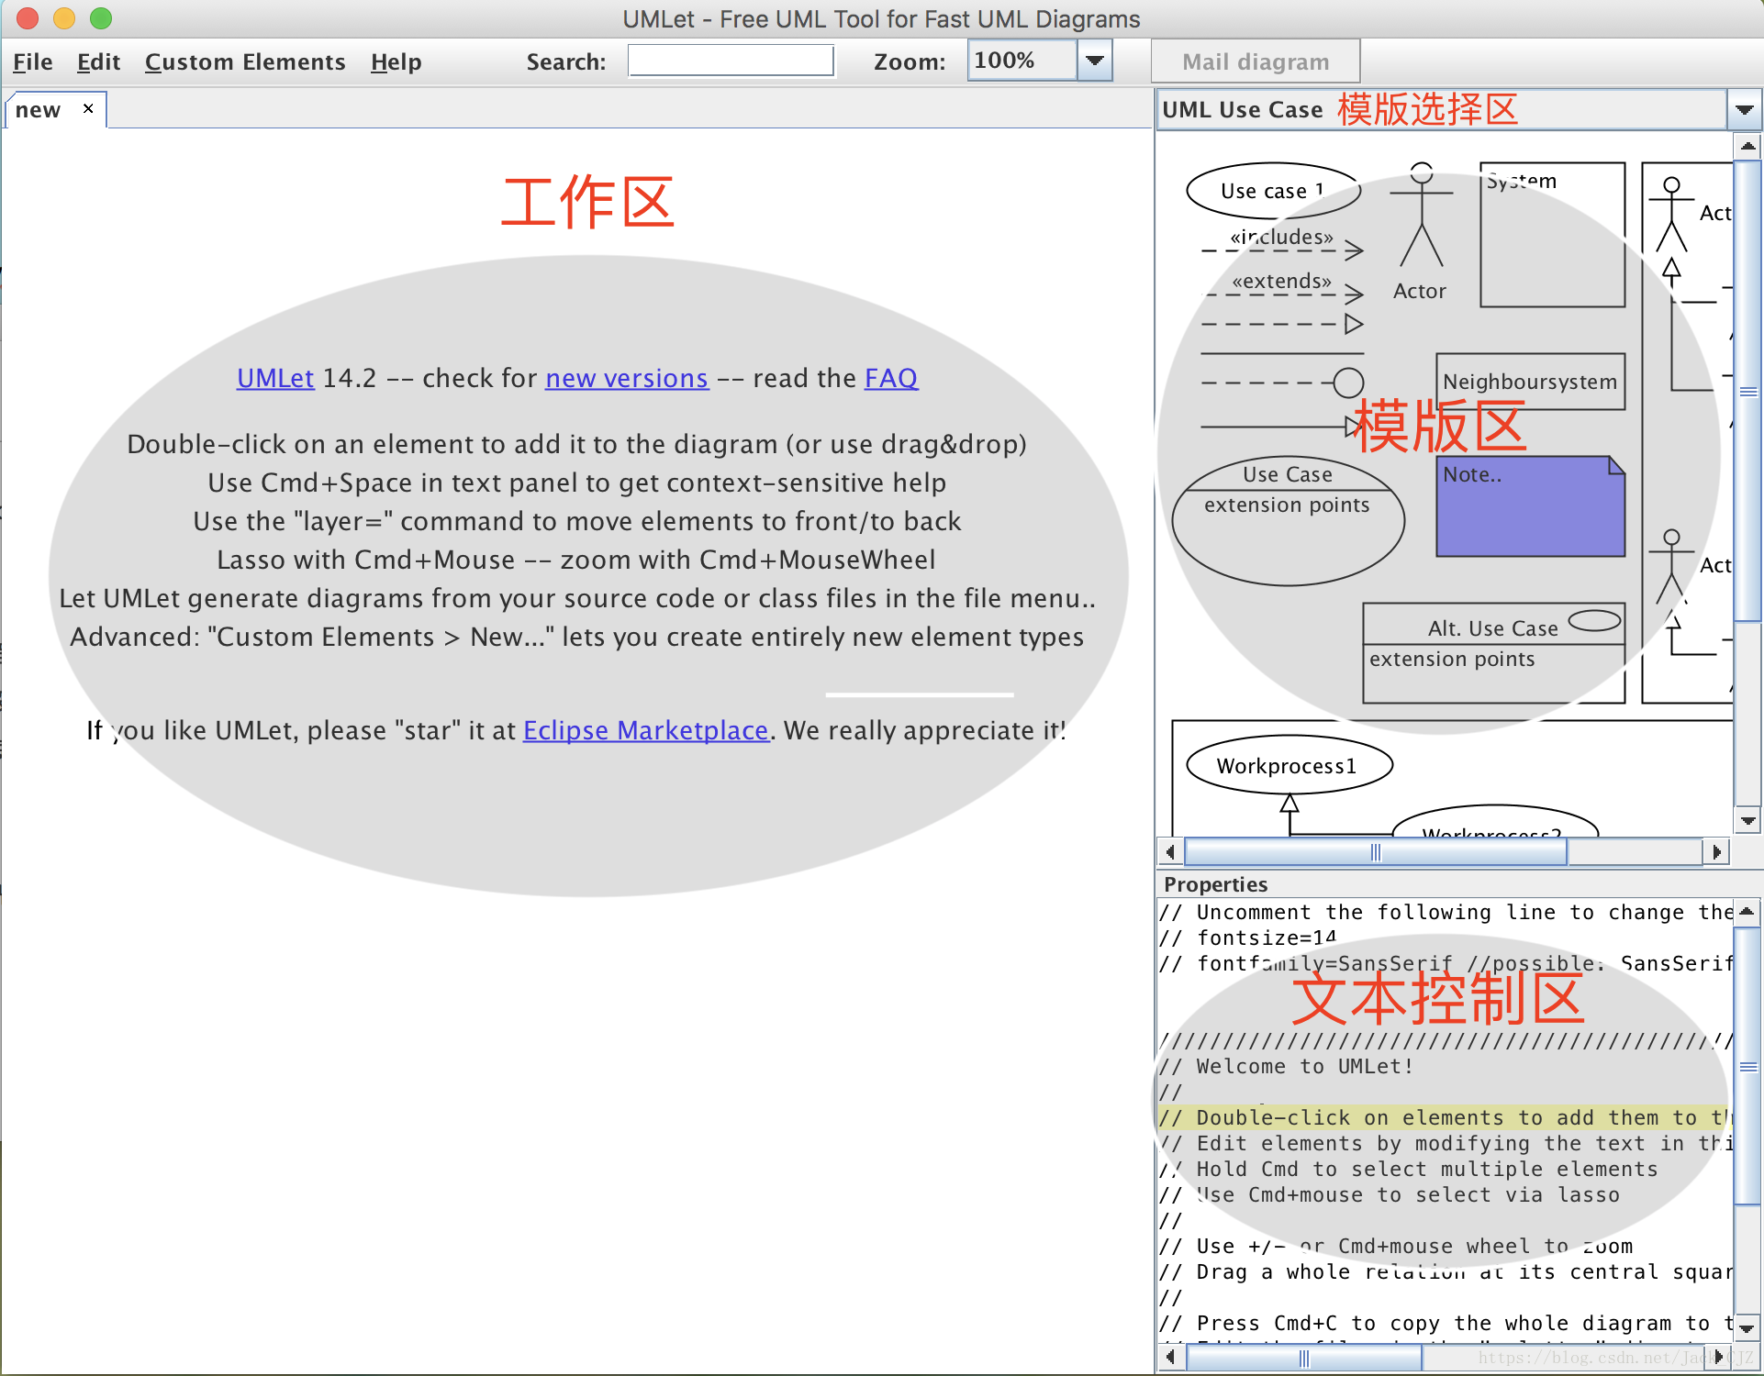Screen dimensions: 1764x1376
Task: Click the highlighted 'Double-click on elements' line
Action: point(1446,1117)
